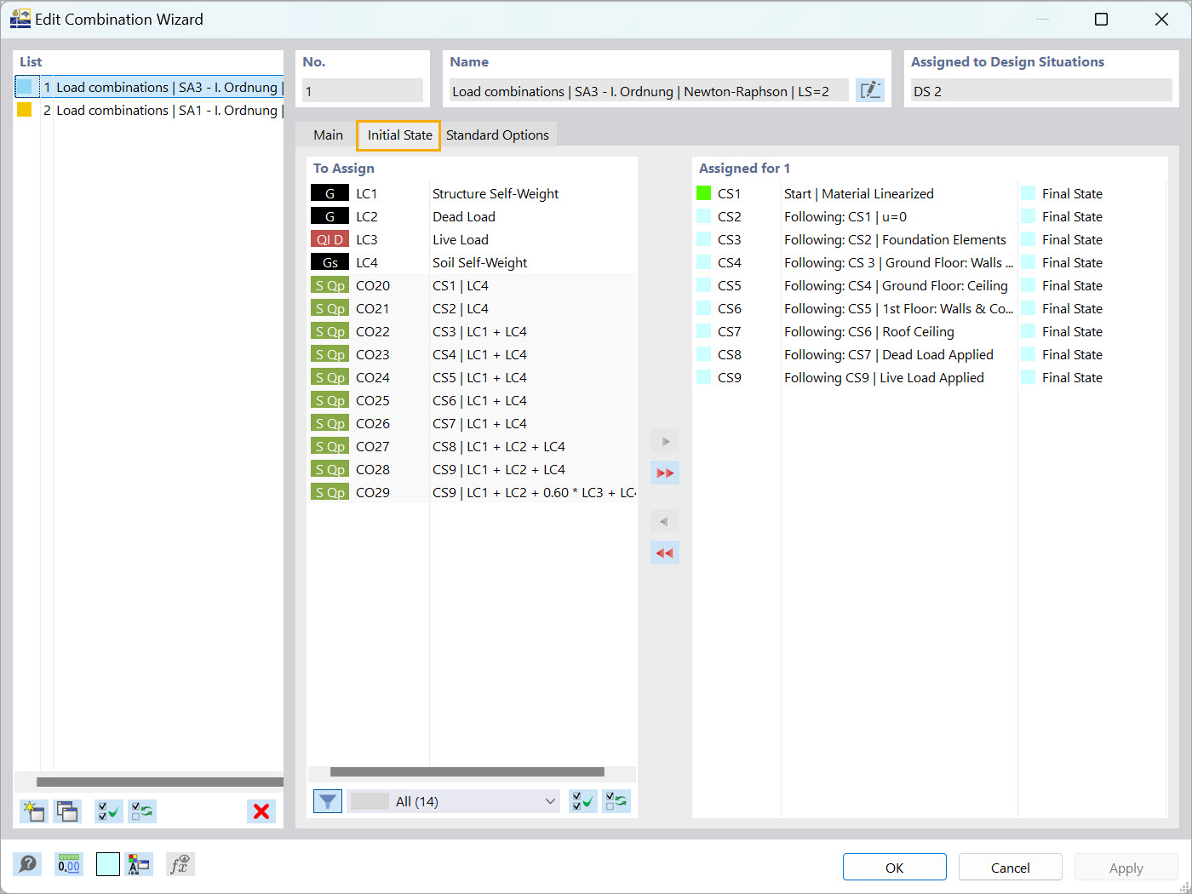The width and height of the screenshot is (1192, 894).
Task: Duplicate the selected list entry
Action: (x=67, y=811)
